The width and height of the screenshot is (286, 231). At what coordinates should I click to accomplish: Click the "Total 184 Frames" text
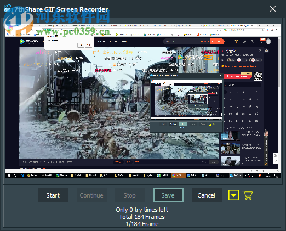click(142, 217)
